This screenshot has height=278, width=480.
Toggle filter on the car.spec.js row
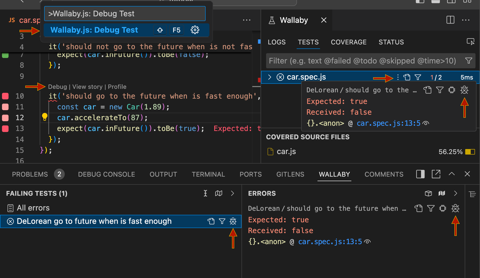click(x=418, y=77)
